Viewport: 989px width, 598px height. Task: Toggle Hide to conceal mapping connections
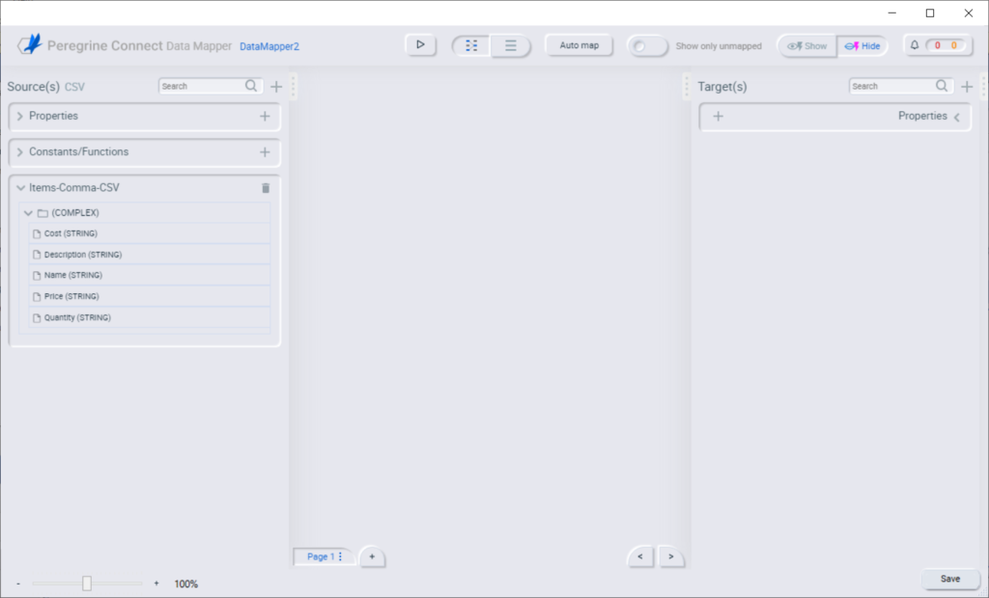click(x=862, y=44)
